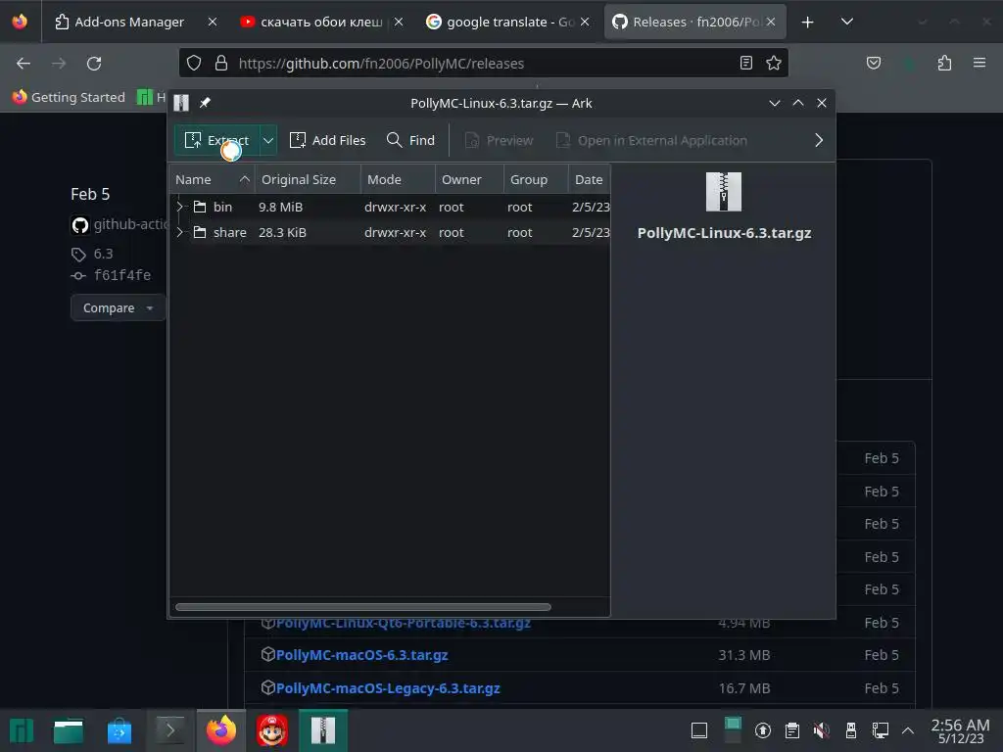This screenshot has width=1003, height=752.
Task: Open Firefox application menu
Action: (979, 63)
